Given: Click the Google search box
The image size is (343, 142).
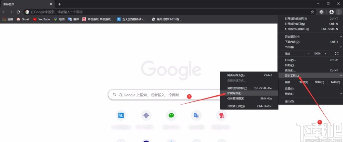Looking at the screenshot, I should pyautogui.click(x=164, y=95).
